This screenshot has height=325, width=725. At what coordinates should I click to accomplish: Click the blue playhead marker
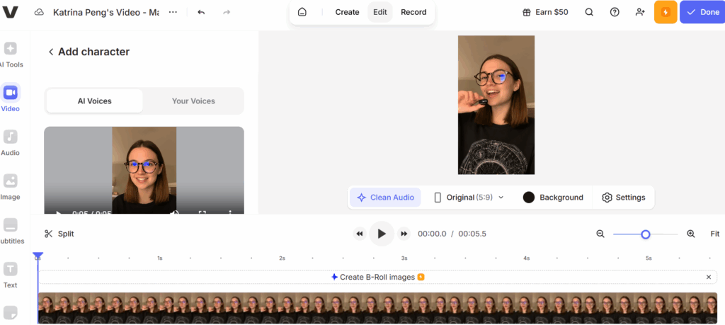coord(38,256)
